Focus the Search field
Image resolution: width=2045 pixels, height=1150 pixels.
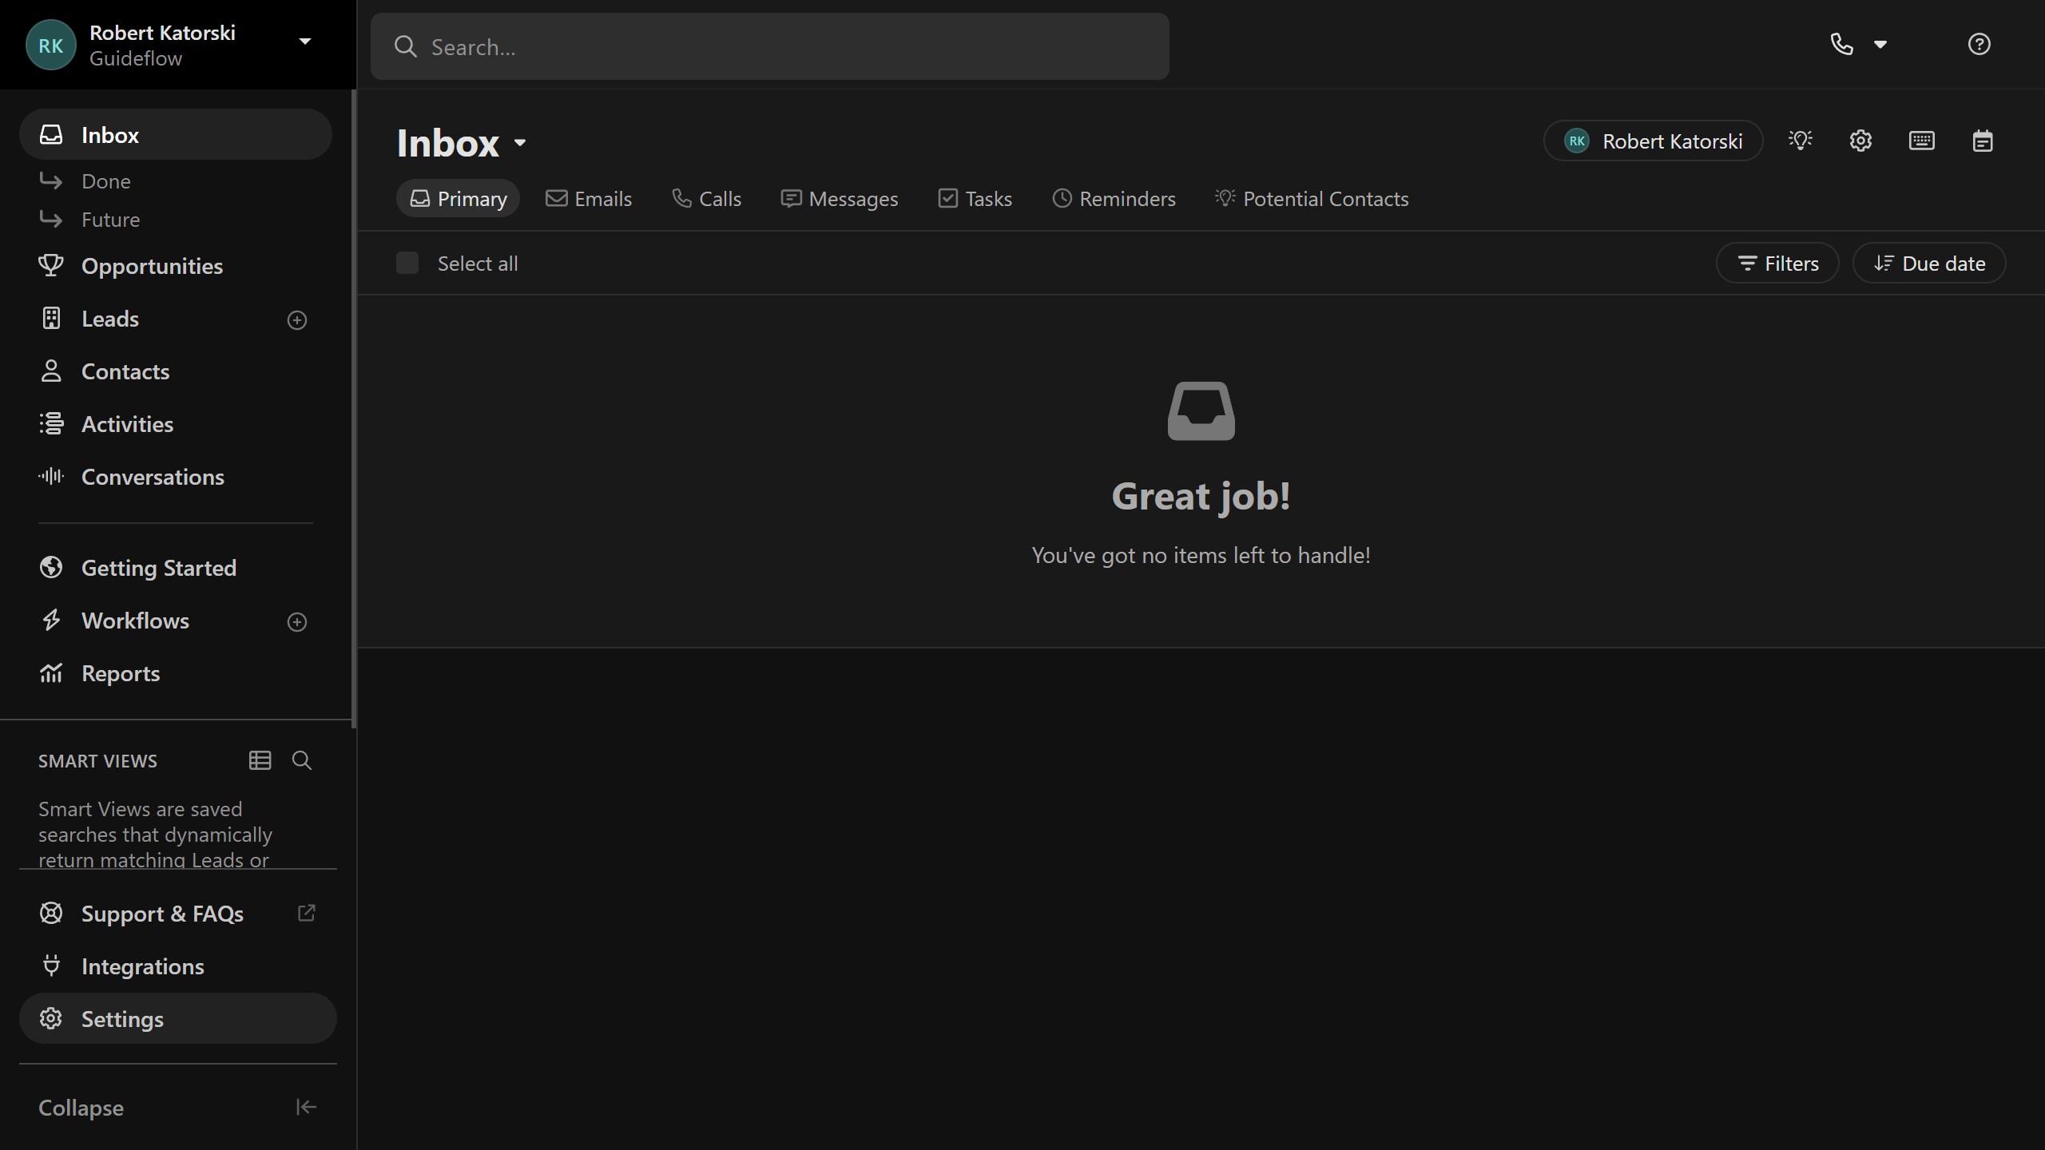769,46
